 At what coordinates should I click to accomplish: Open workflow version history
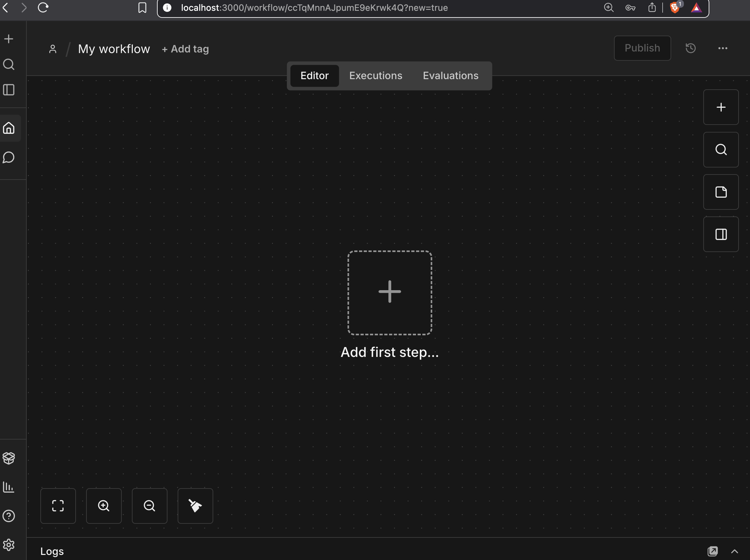click(x=690, y=48)
